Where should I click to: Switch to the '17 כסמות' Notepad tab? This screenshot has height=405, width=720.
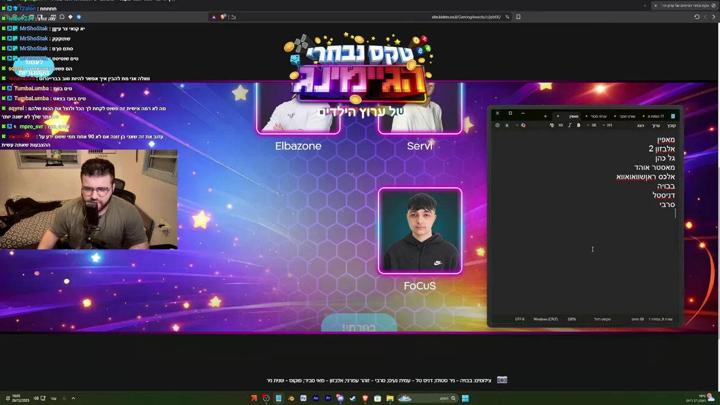[654, 116]
